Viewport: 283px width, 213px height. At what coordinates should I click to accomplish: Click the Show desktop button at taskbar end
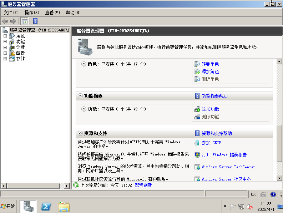click(280, 206)
